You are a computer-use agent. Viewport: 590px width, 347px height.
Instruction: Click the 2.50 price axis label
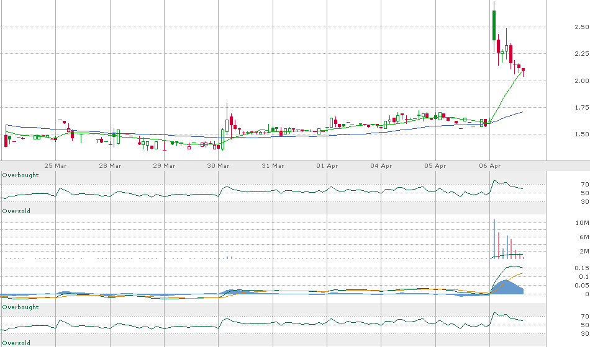(582, 27)
